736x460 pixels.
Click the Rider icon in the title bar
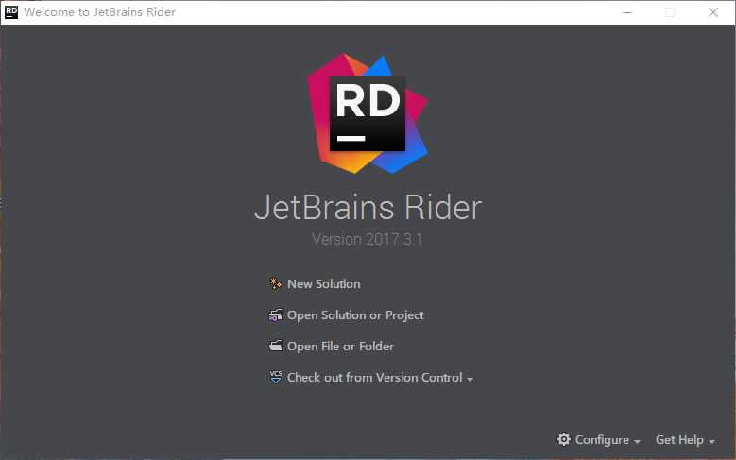coord(10,11)
